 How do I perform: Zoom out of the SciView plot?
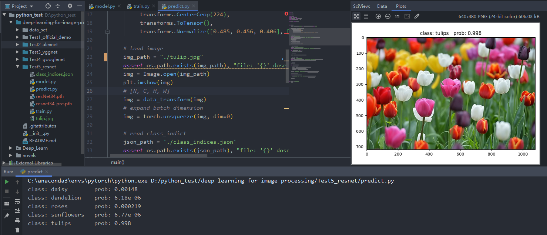pos(387,16)
